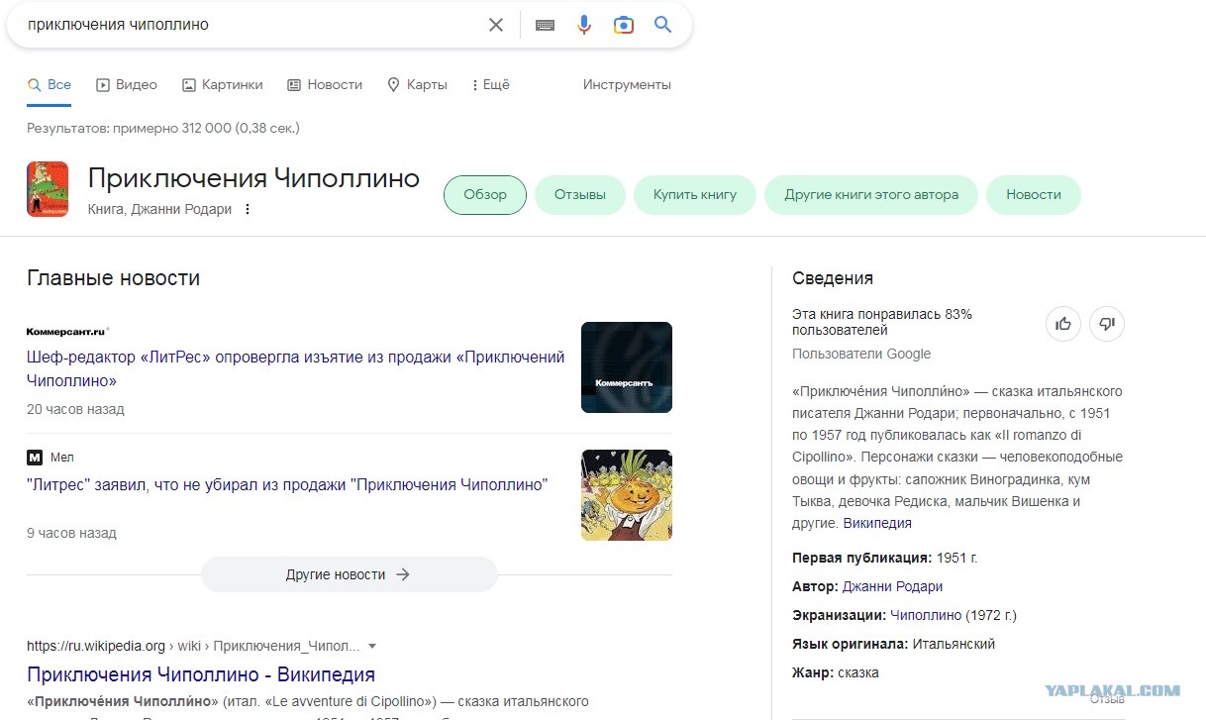Click the Книга, Джанни Родари subtitle
1206x720 pixels.
pos(159,209)
